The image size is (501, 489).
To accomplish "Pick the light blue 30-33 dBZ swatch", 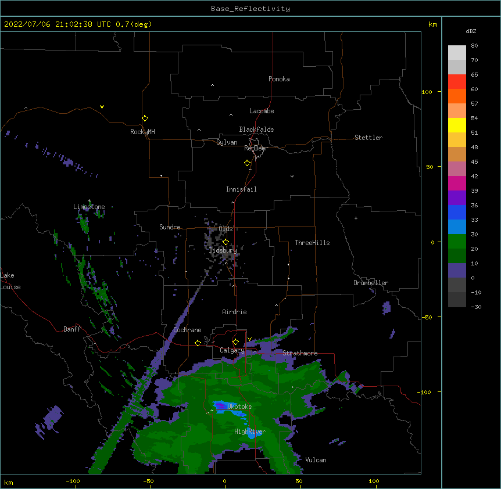I will coord(457,227).
